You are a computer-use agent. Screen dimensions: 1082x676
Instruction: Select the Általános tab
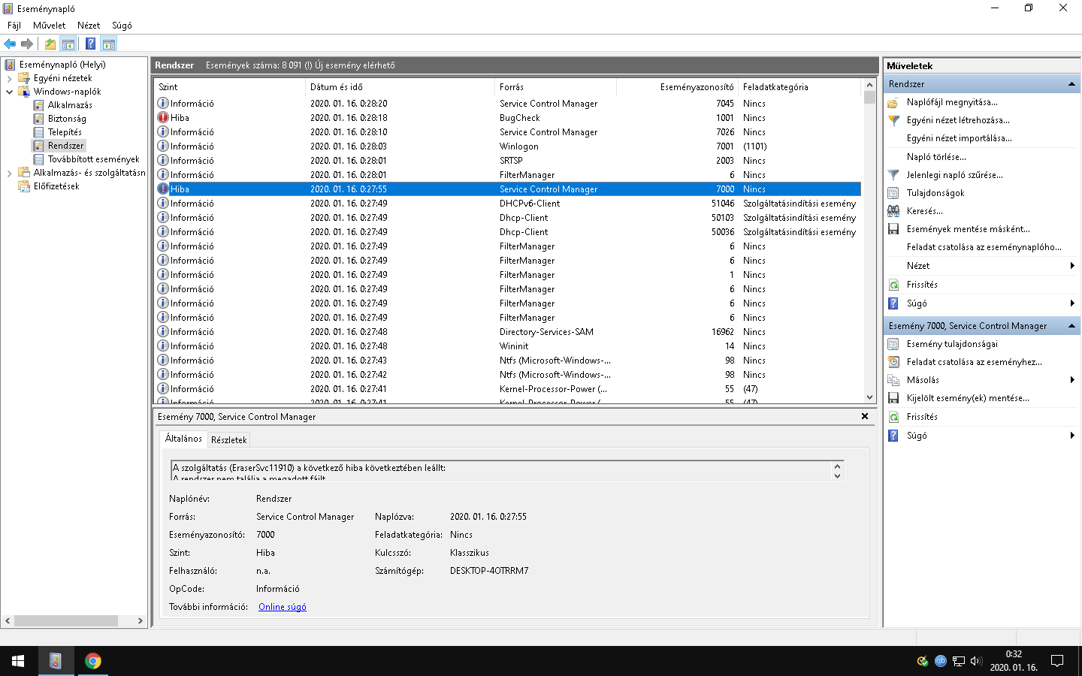pyautogui.click(x=183, y=439)
